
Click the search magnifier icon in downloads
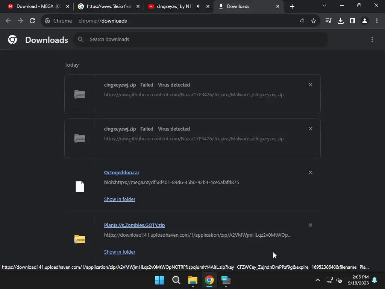coord(80,39)
